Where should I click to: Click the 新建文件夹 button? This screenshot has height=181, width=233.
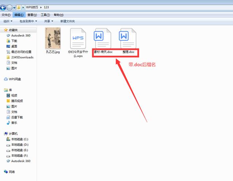pos(67,21)
